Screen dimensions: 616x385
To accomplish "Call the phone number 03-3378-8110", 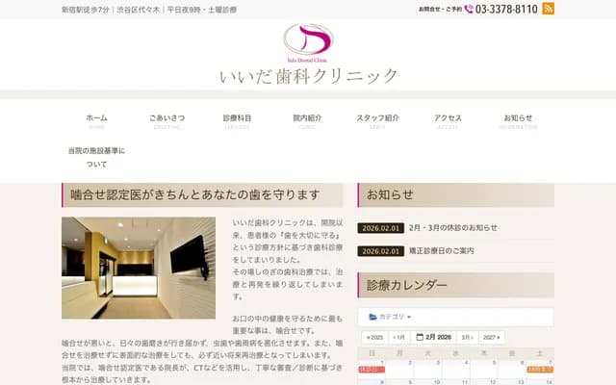I will click(506, 9).
